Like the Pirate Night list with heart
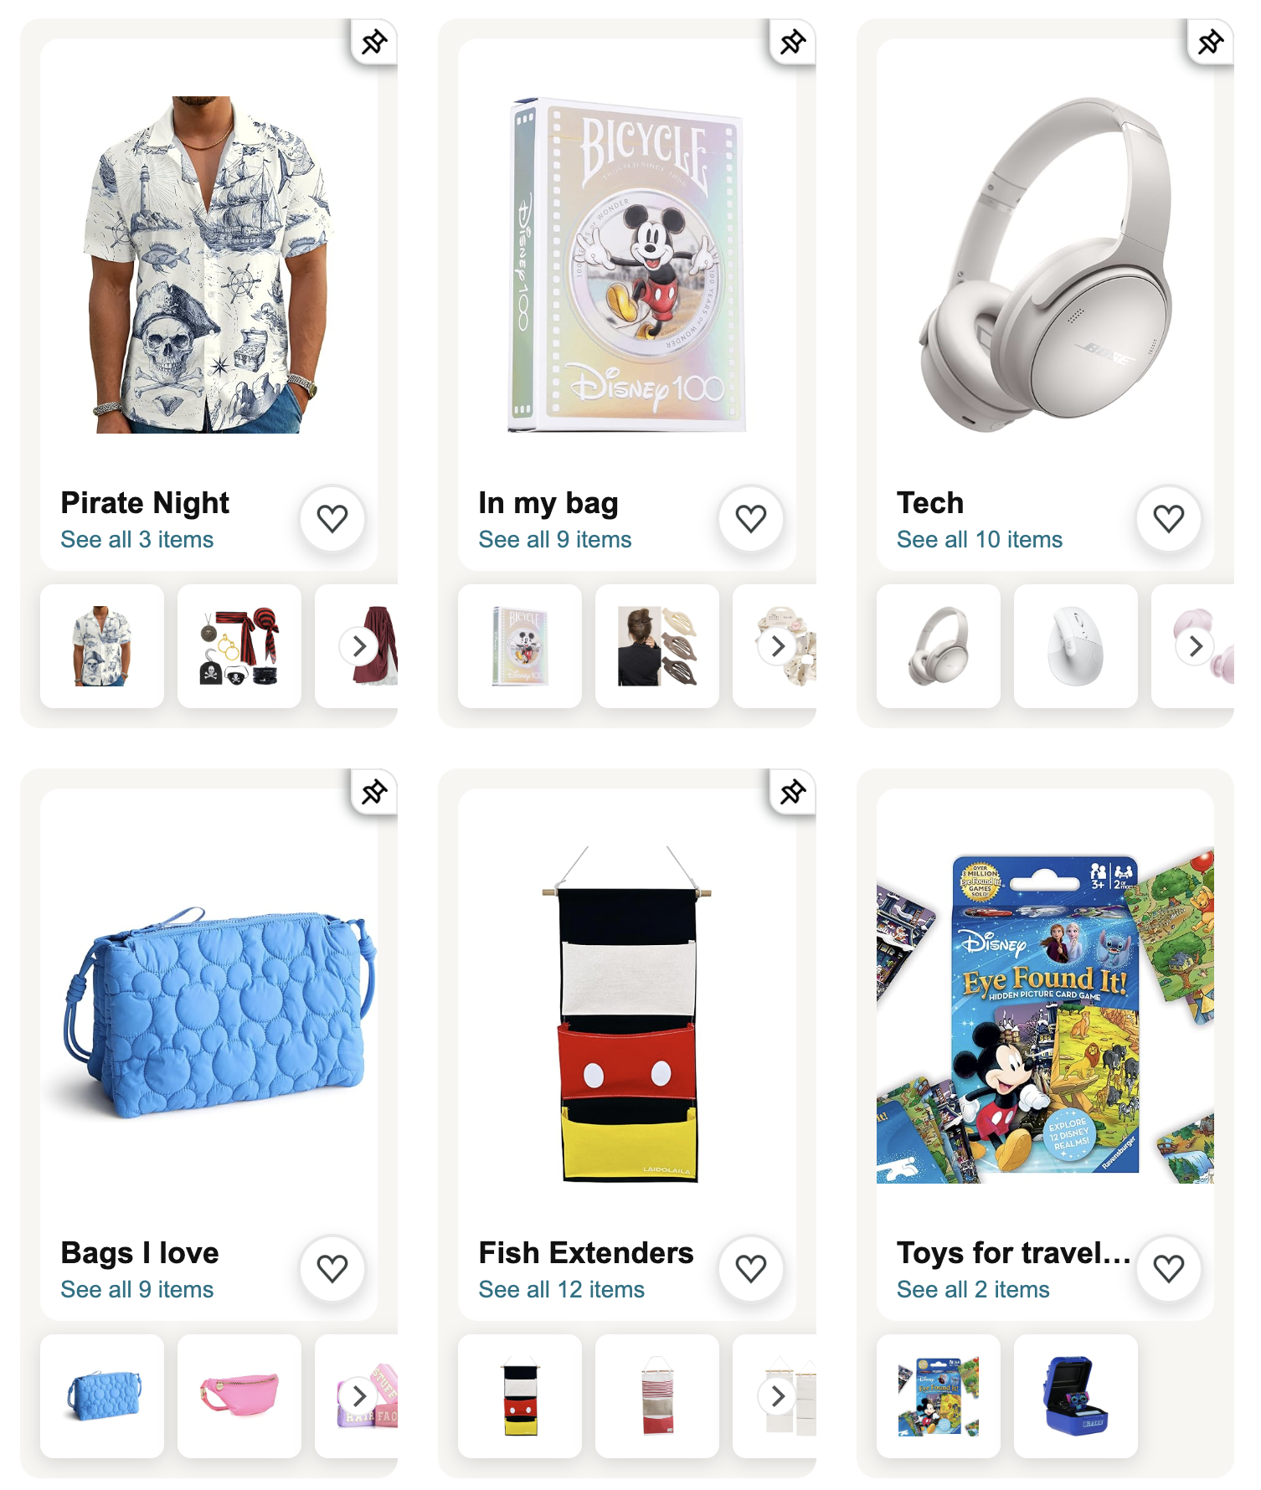 coord(332,519)
